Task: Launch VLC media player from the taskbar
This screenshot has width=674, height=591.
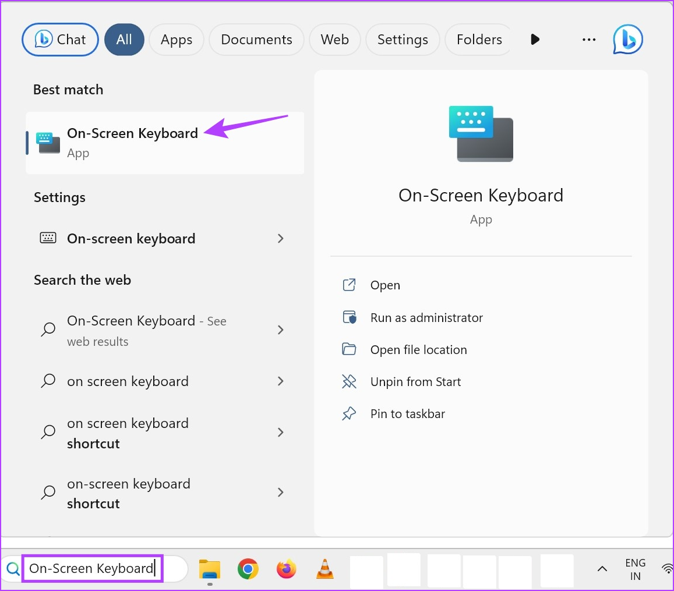Action: tap(325, 569)
